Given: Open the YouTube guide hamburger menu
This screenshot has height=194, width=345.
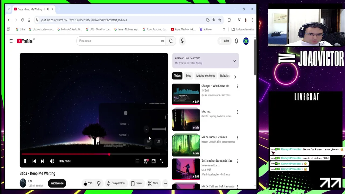Looking at the screenshot, I should pos(11,41).
